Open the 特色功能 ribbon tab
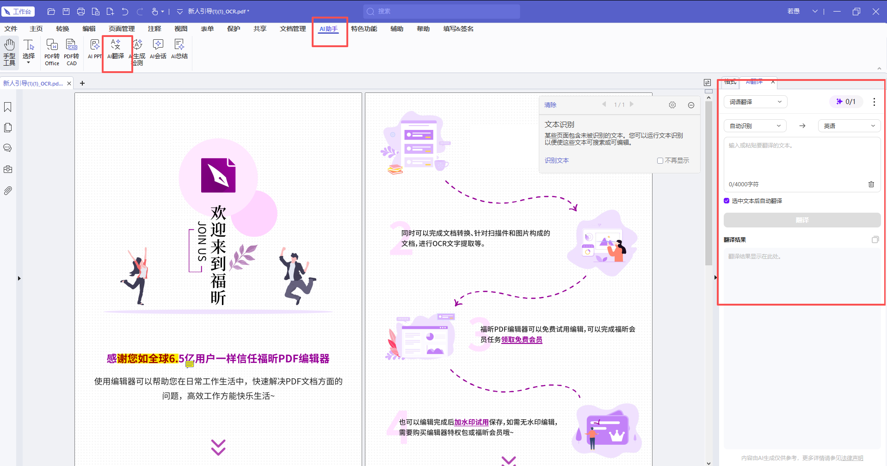This screenshot has width=887, height=466. click(x=364, y=29)
